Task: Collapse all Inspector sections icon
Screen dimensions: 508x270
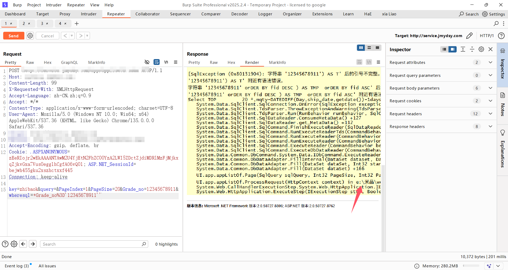Action: point(472,49)
